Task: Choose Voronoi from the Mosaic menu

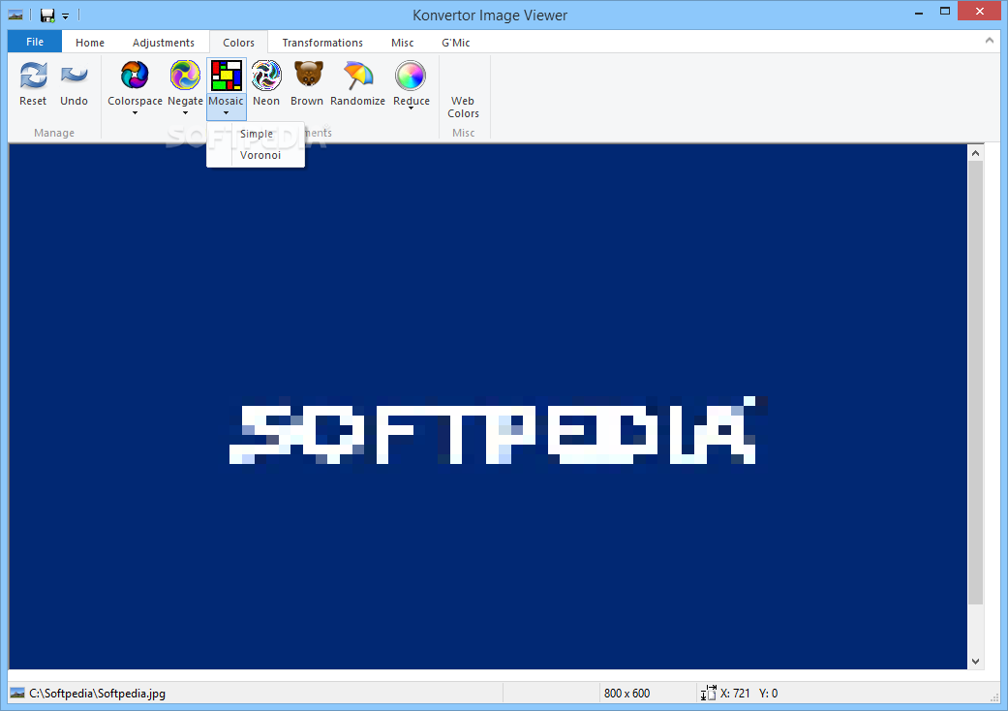Action: (x=256, y=155)
